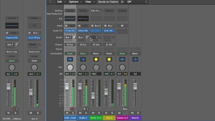The image size is (215, 121).
Task: Open the Read automation menu on Master strip
Action: click(135, 53)
